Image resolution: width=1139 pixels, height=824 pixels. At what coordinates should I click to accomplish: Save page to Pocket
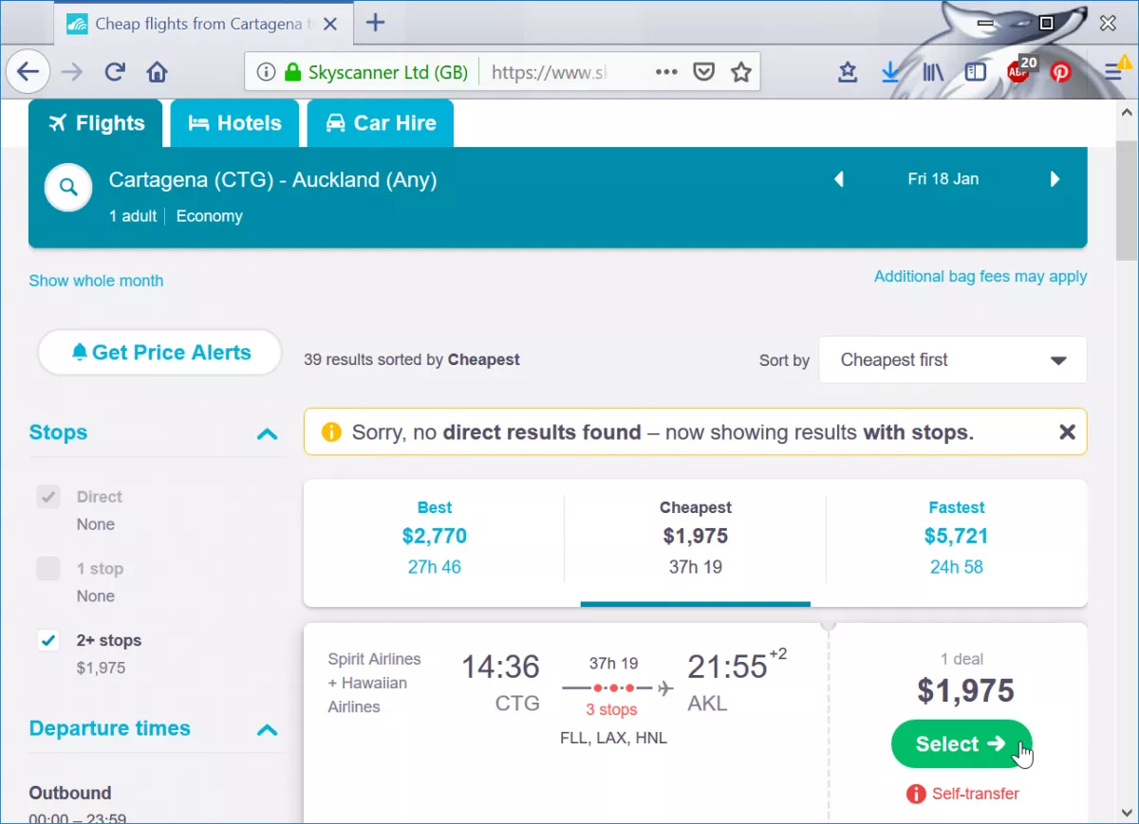tap(703, 71)
